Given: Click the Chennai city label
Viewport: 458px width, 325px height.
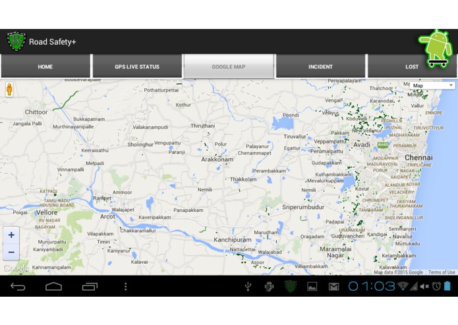Looking at the screenshot, I should [418, 157].
